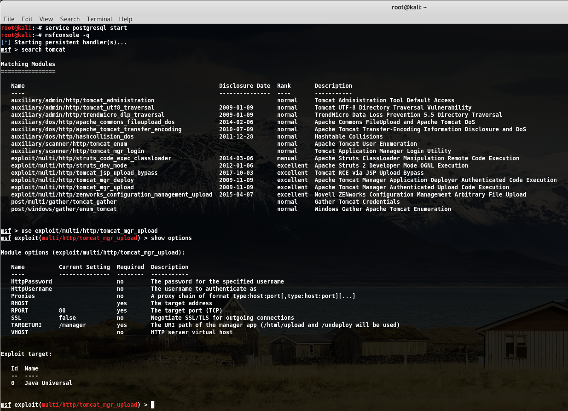The height and width of the screenshot is (411, 568).
Task: Click the "Matching Modules" heading
Action: [x=28, y=64]
